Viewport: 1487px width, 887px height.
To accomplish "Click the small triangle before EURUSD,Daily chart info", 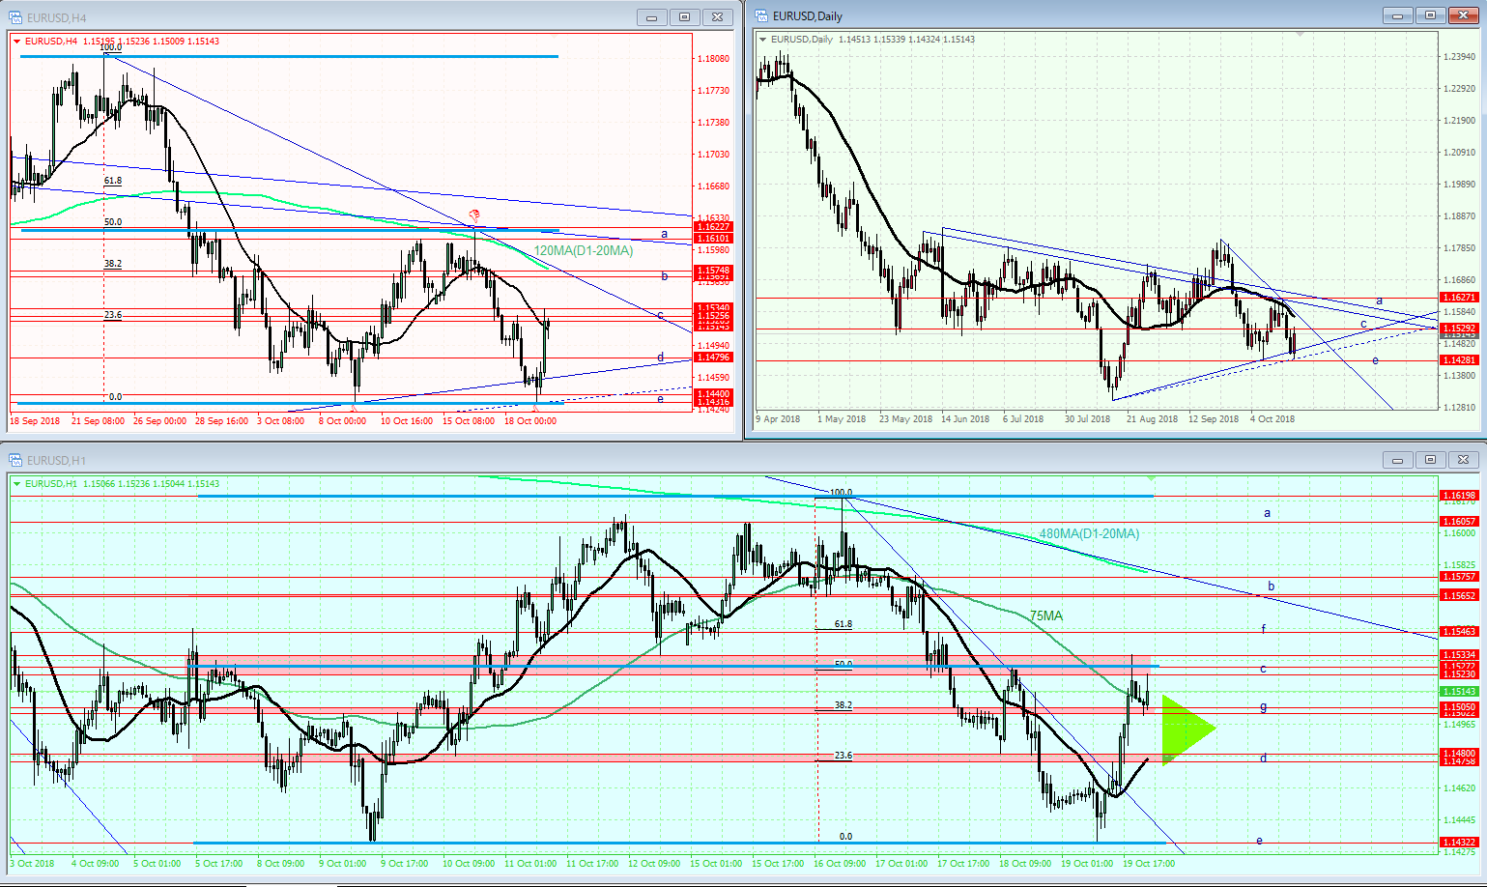I will click(x=763, y=40).
